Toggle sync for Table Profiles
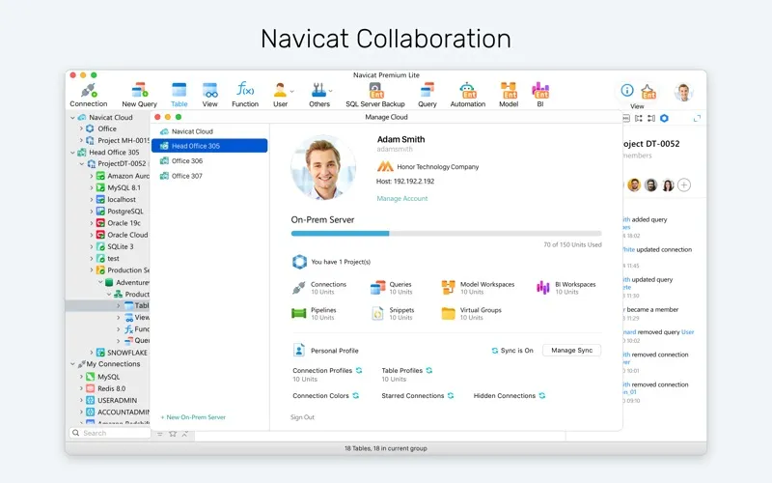The height and width of the screenshot is (483, 772). (x=429, y=371)
